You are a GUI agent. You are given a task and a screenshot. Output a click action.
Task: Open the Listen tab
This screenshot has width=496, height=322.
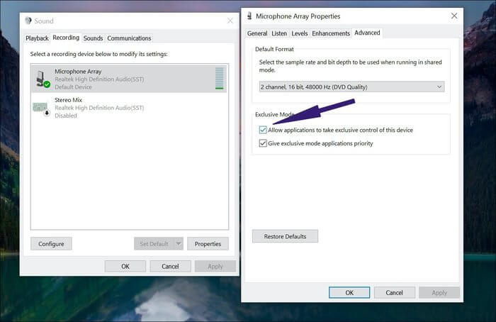point(279,33)
